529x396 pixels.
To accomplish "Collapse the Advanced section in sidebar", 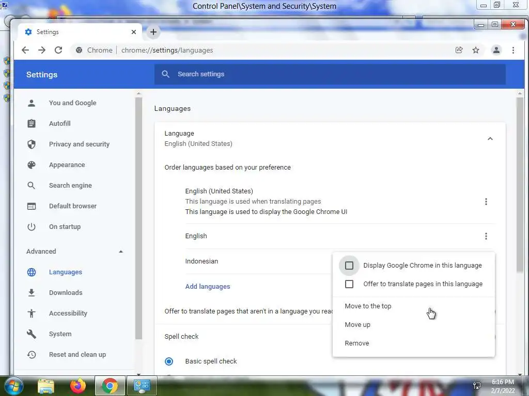I will pos(121,252).
